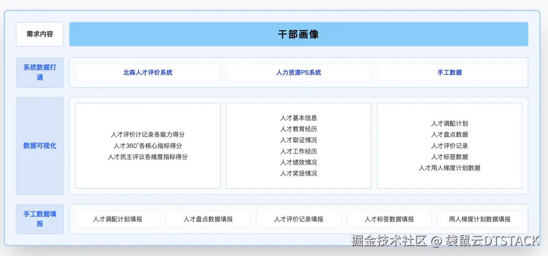Select the 人才教育经历 line
The image size is (548, 256).
click(298, 129)
